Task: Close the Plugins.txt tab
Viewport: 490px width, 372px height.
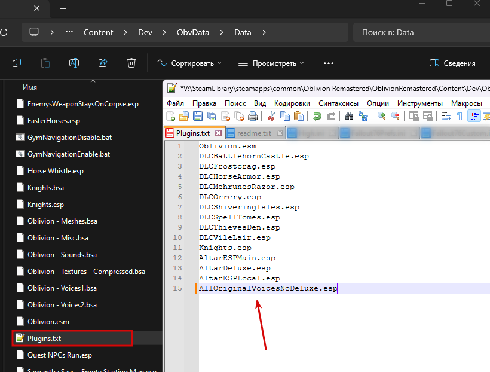Action: (219, 133)
